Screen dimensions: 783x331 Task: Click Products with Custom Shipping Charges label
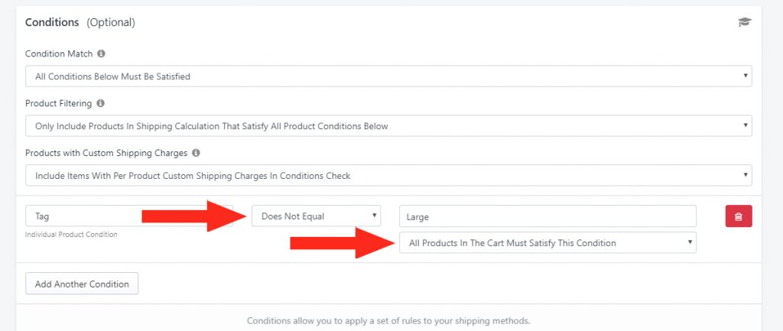click(106, 153)
